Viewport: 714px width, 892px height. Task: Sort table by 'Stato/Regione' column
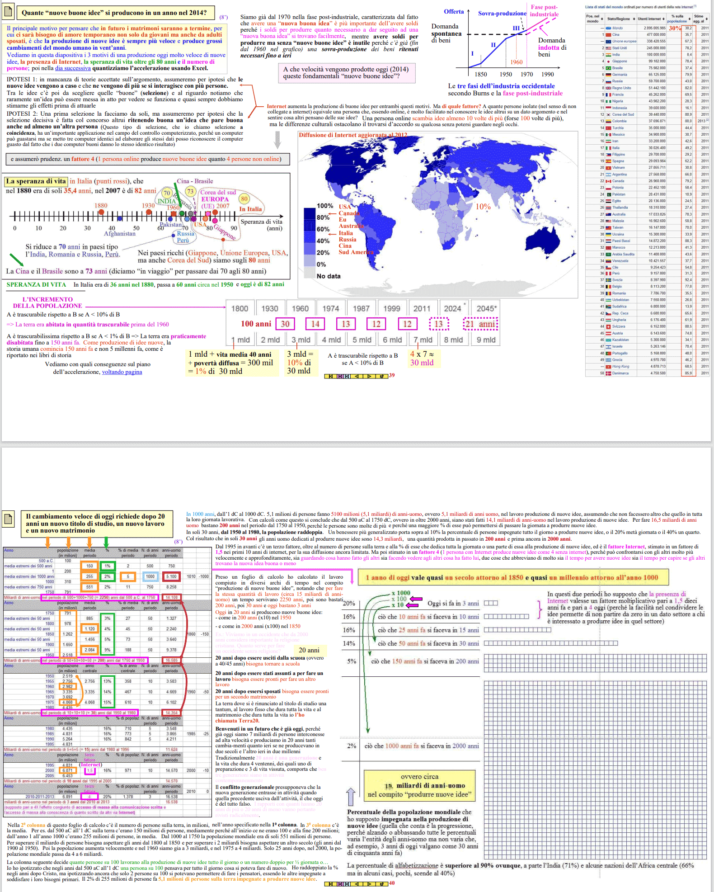[x=634, y=19]
